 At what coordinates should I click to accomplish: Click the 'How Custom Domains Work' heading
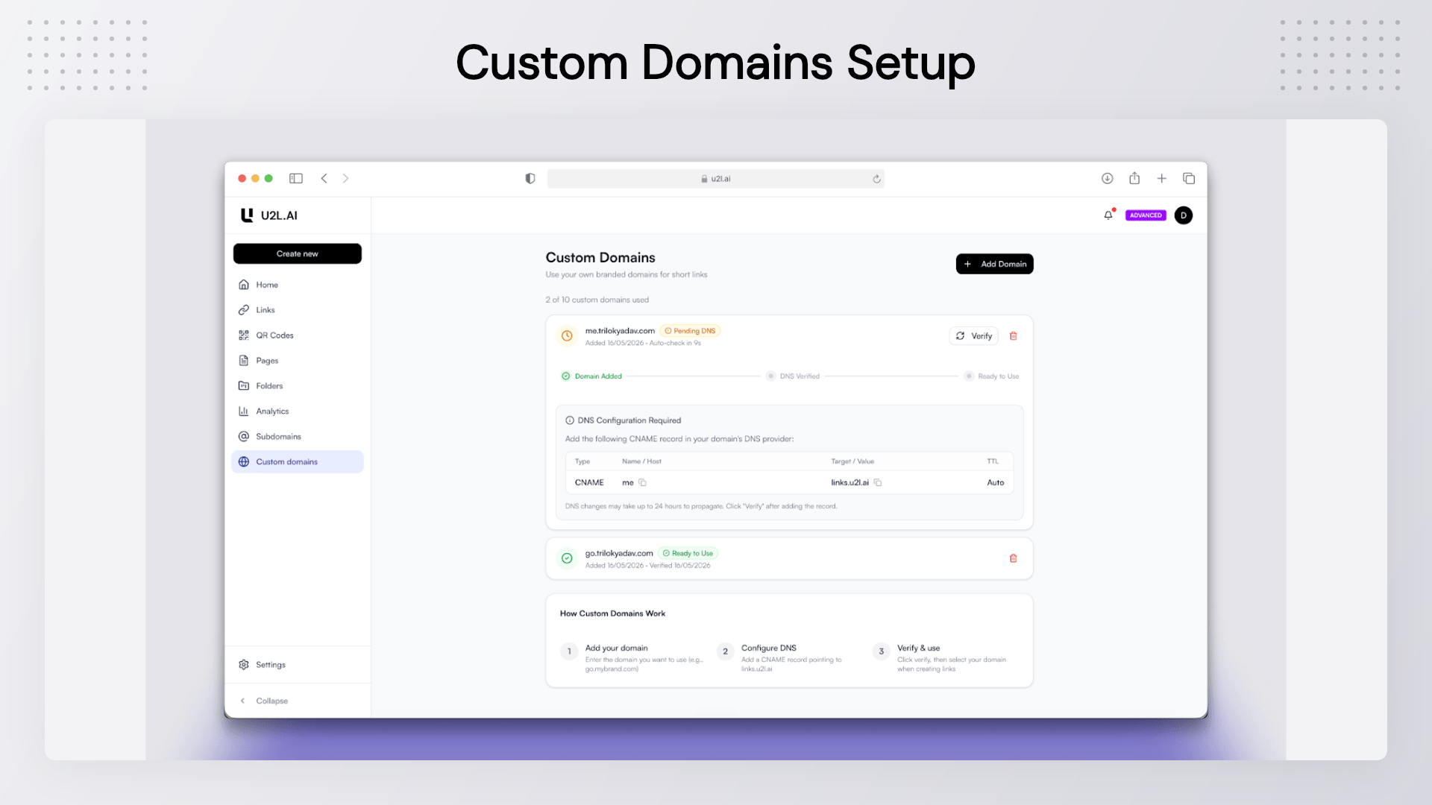pos(612,613)
